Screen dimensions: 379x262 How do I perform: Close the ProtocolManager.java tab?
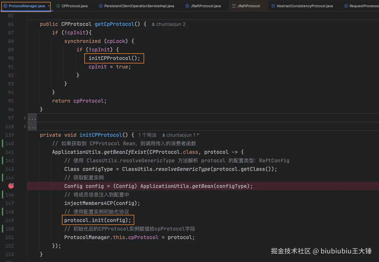pos(49,6)
